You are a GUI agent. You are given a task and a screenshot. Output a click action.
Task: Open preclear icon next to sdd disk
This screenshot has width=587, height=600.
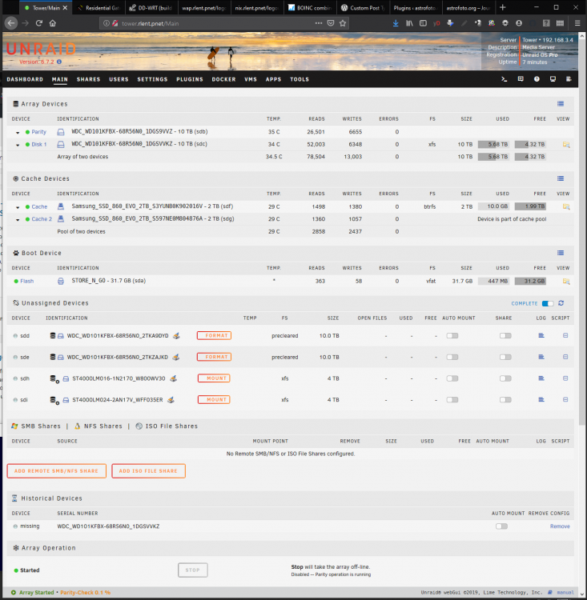pyautogui.click(x=176, y=335)
